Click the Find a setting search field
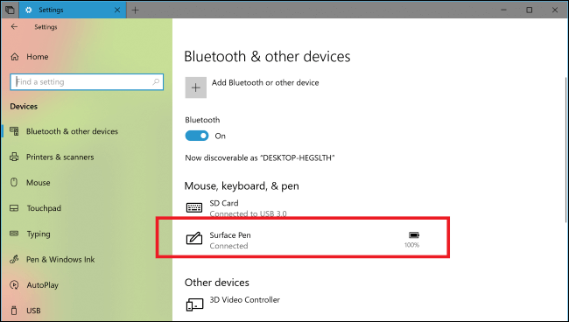 [x=87, y=82]
